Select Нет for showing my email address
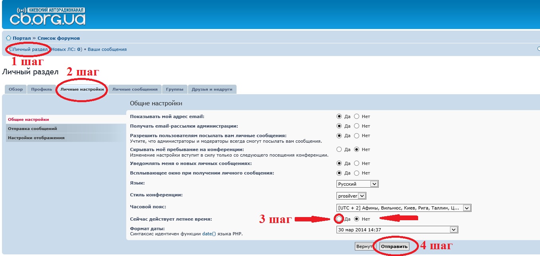 [x=357, y=116]
